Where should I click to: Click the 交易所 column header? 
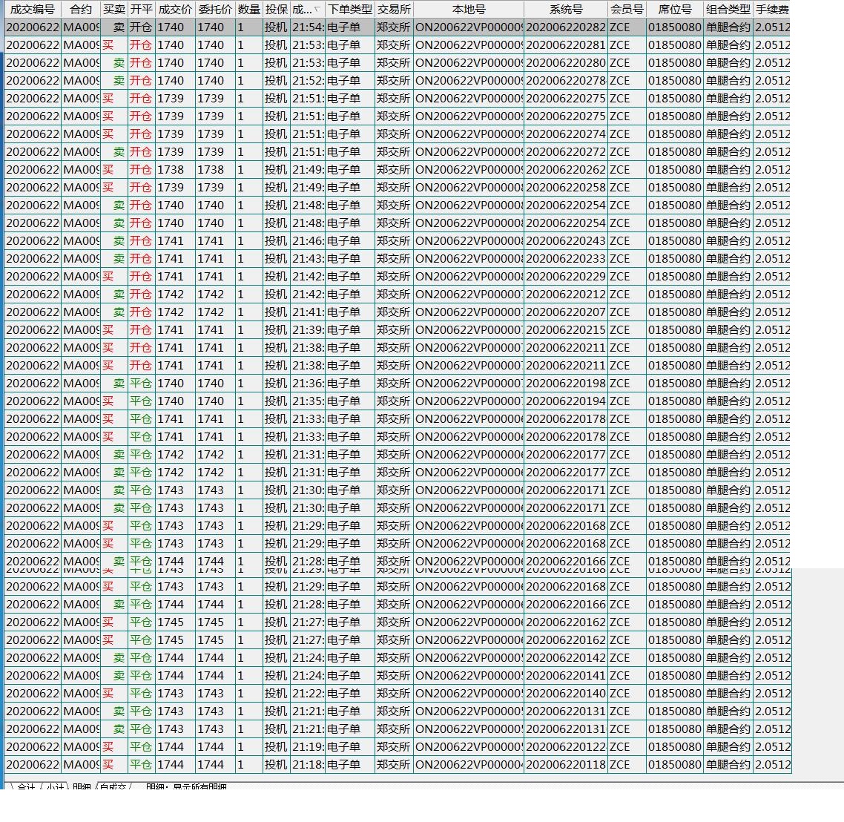[394, 9]
